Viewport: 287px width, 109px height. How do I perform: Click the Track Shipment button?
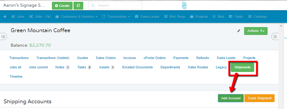[260, 98]
